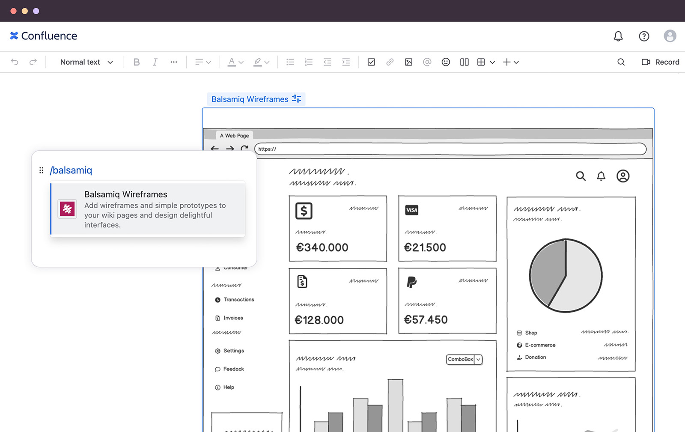Insert an image into the page
This screenshot has height=432, width=685.
tap(408, 62)
